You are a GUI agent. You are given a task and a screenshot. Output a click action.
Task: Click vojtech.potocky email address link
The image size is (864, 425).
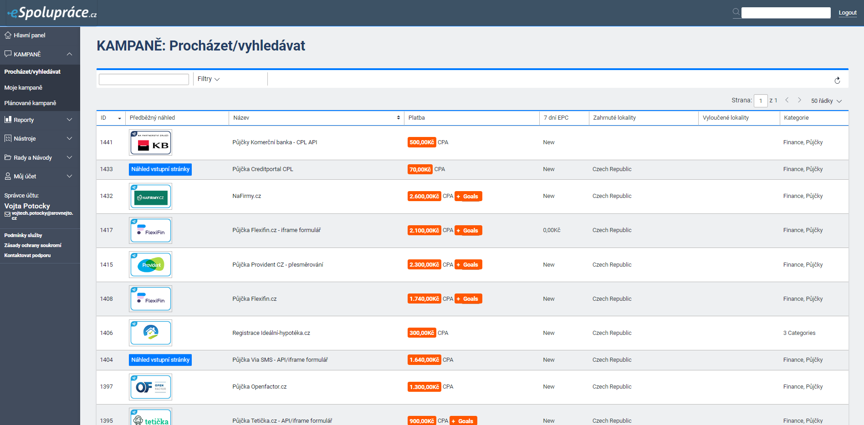(x=42, y=215)
